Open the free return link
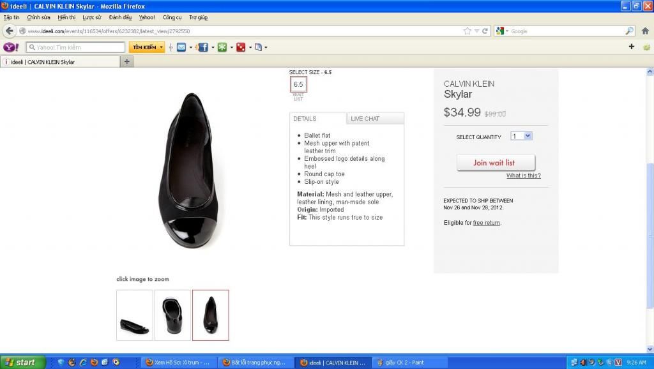The width and height of the screenshot is (654, 369). 486,223
